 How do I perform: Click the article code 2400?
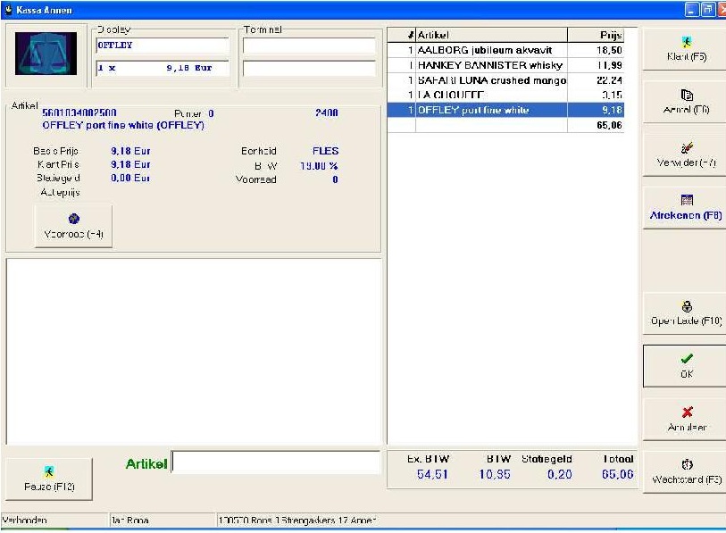click(327, 112)
